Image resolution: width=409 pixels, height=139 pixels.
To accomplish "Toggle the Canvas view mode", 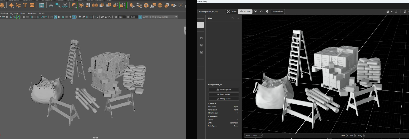I will (232, 12).
